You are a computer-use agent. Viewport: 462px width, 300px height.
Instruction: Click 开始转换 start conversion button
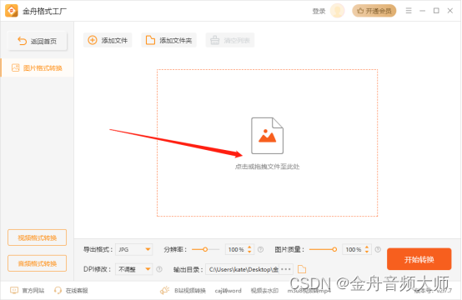click(x=419, y=259)
